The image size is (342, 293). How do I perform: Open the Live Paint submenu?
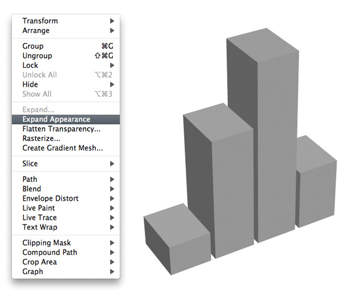pyautogui.click(x=66, y=208)
